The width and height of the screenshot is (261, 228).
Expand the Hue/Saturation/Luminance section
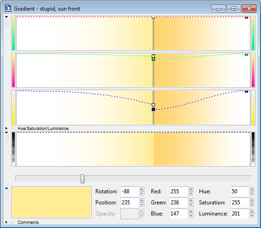point(6,129)
